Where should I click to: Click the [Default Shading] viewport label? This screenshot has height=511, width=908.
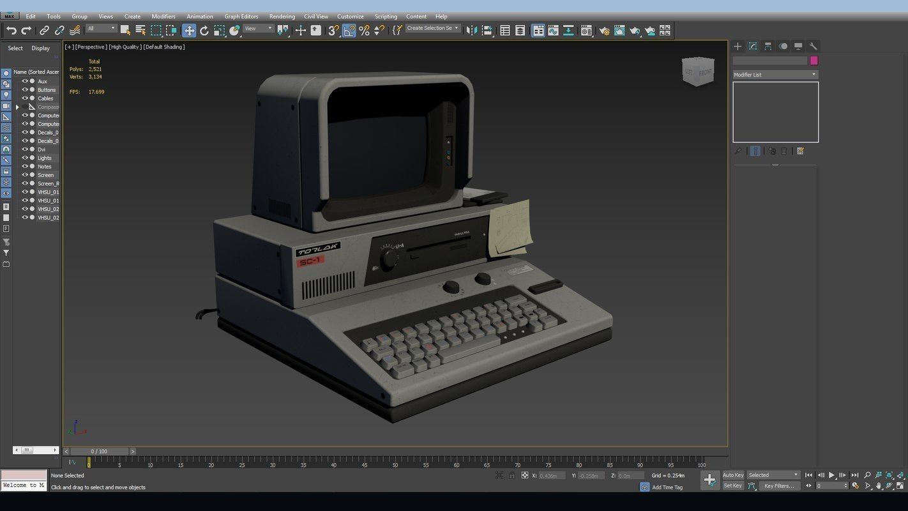[164, 47]
